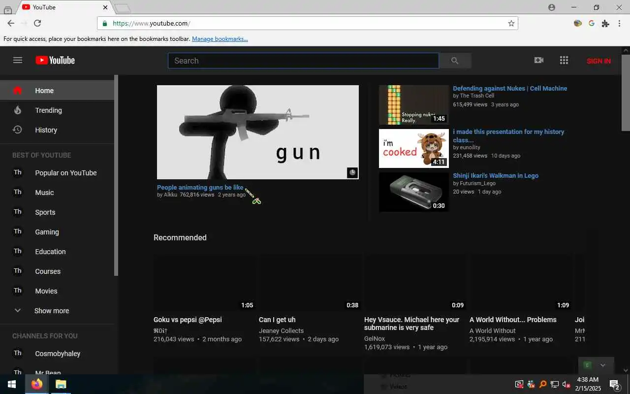
Task: Open Cosmobyhaley channel in sidebar
Action: coord(57,354)
